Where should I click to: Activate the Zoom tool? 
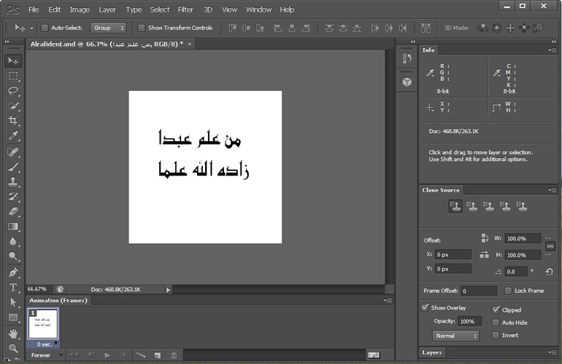[13, 349]
